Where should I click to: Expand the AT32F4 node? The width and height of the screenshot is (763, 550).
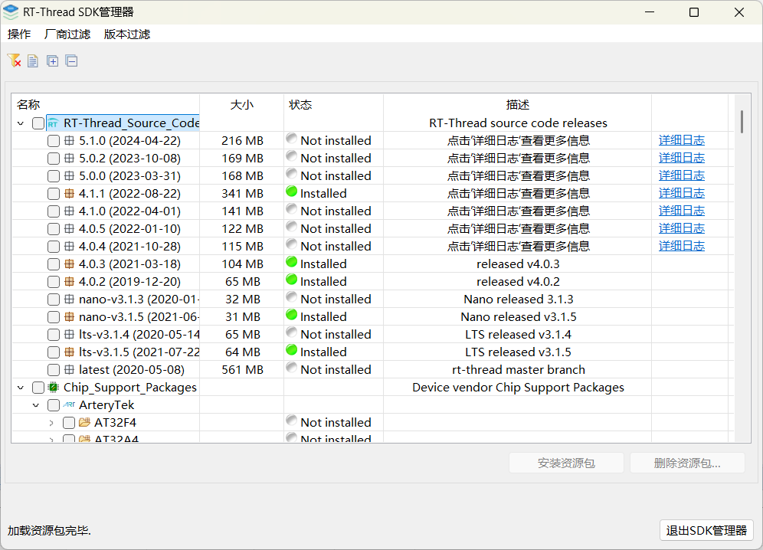pos(51,423)
